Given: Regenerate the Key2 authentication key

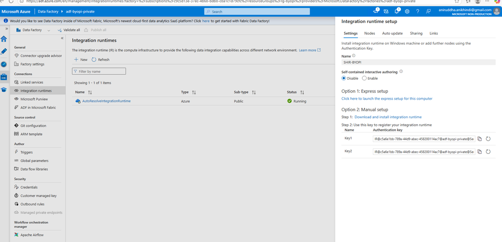Looking at the screenshot, I should tap(488, 152).
